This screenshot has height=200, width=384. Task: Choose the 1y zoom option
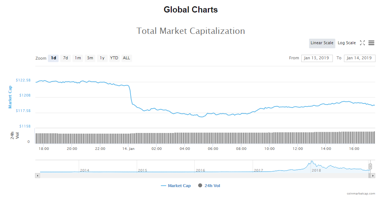point(102,58)
